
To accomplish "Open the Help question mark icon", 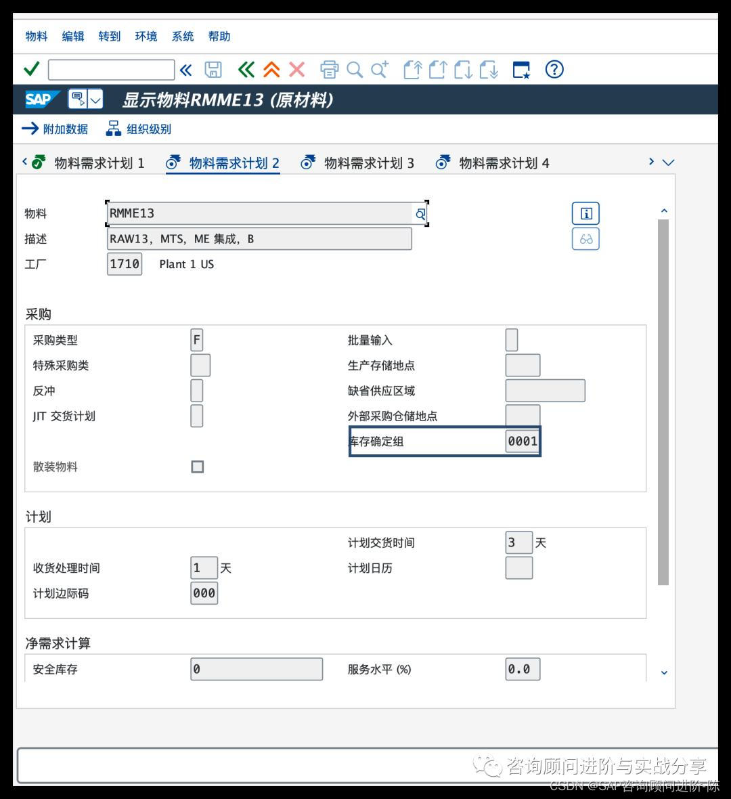I will coord(554,69).
